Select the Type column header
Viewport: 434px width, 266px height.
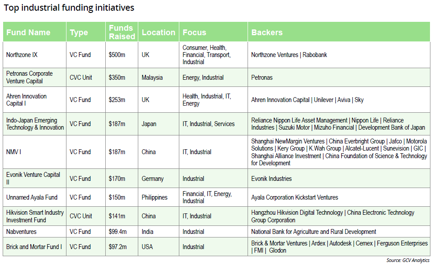tap(79, 33)
